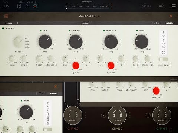
Task: Click the large HIGH freq knob in enlarged inset
Action: click(x=26, y=112)
